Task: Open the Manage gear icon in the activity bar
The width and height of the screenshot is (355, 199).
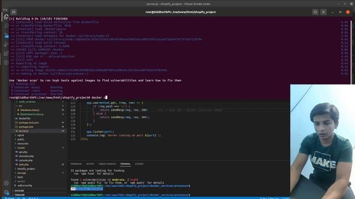Action: (6, 192)
